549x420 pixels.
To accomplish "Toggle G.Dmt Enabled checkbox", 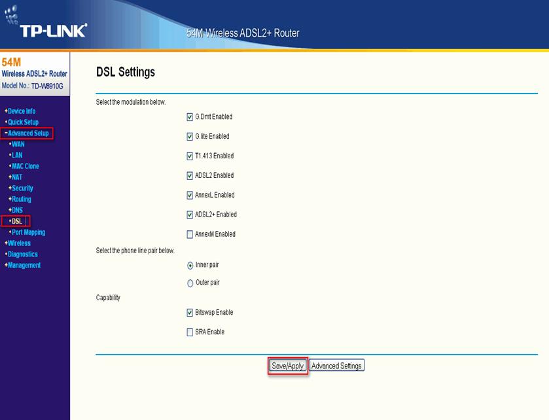I will click(190, 117).
